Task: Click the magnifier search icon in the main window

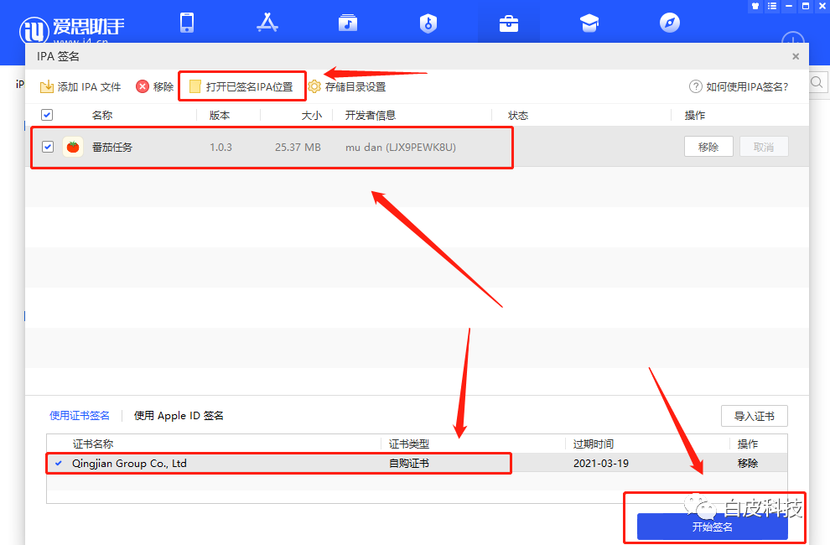Action: (817, 82)
